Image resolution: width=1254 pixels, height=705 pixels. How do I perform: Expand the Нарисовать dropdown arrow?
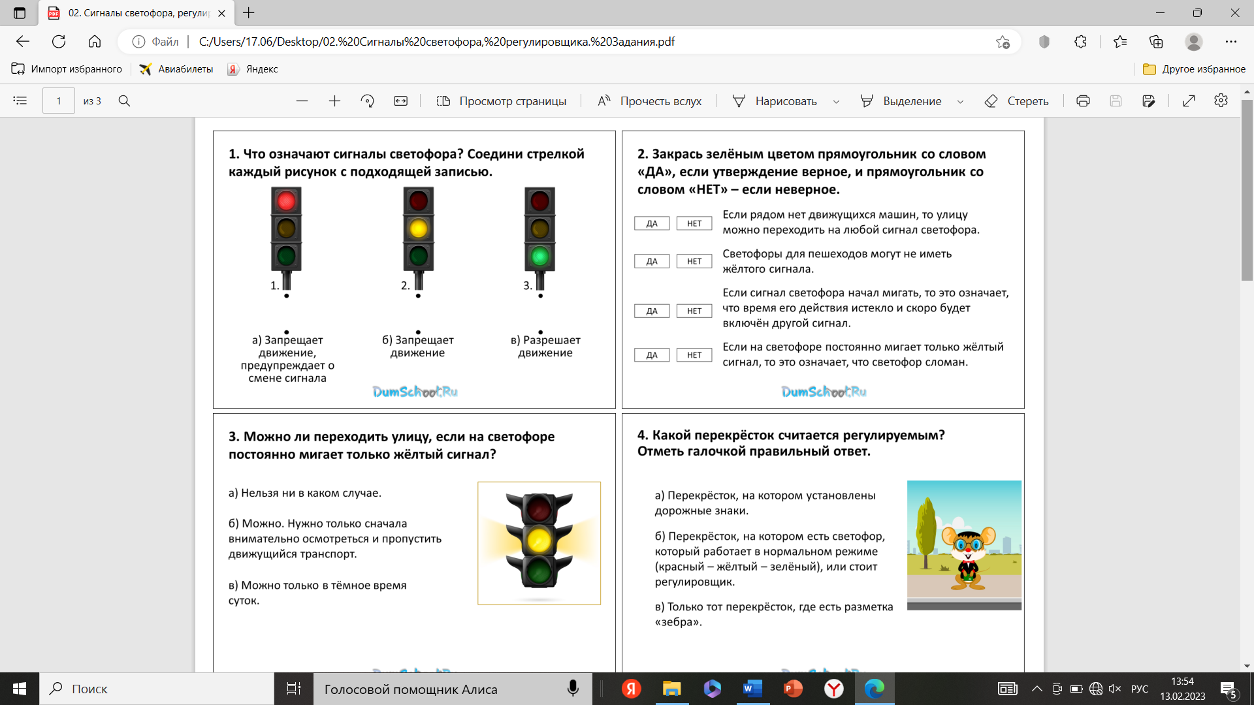pos(836,101)
